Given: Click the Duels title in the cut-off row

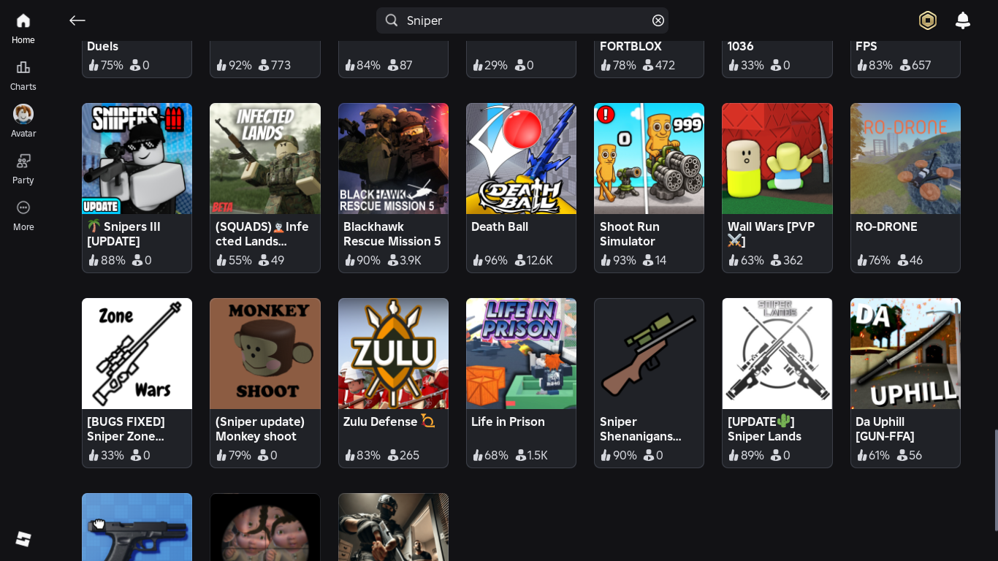Looking at the screenshot, I should 103,46.
